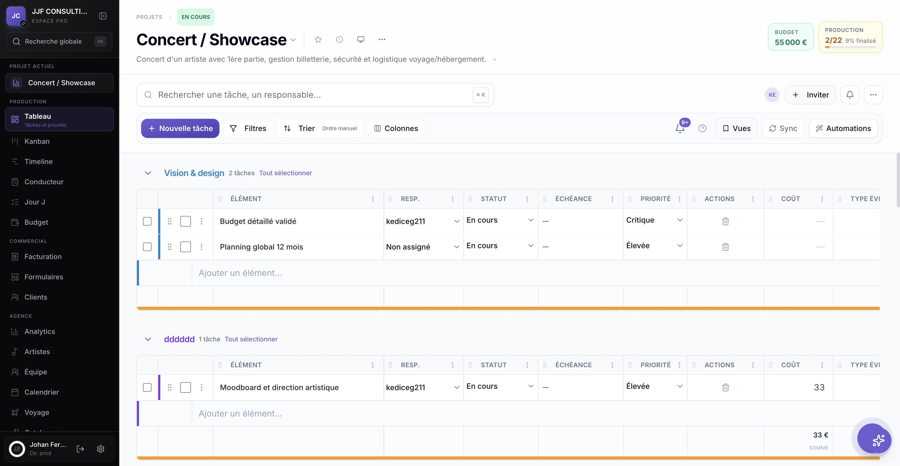Mark Budget détaillé validé done with inner checkbox

186,221
